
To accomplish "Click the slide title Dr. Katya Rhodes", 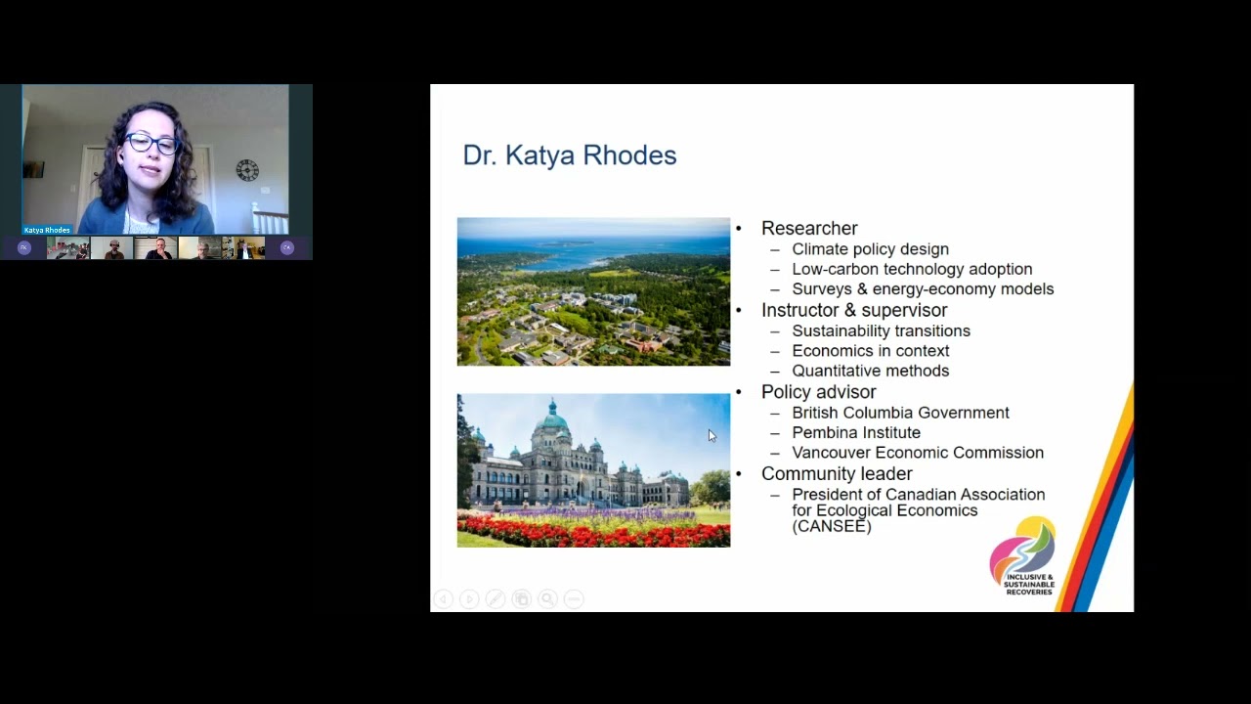I will coord(570,154).
